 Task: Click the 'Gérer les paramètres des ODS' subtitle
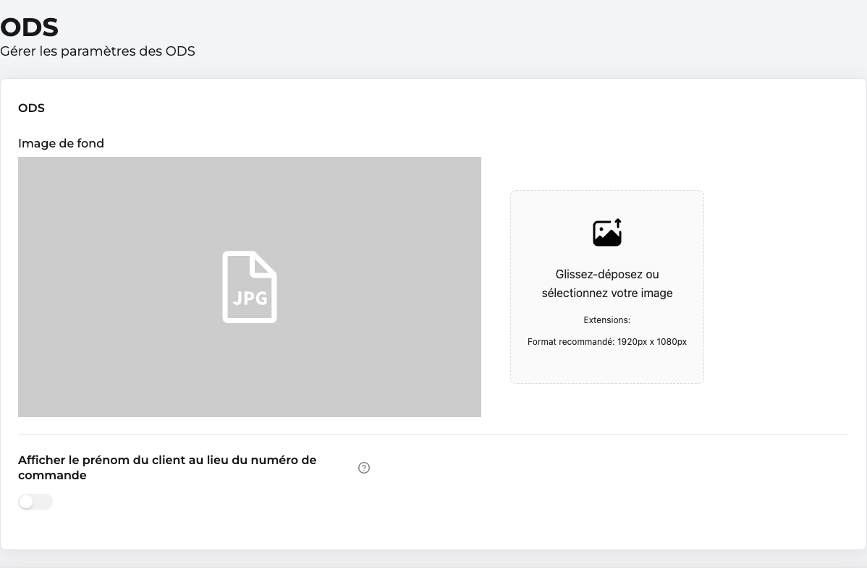(x=97, y=51)
